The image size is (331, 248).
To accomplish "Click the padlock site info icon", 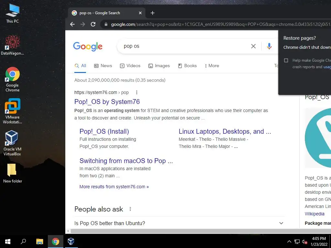I will (x=106, y=24).
